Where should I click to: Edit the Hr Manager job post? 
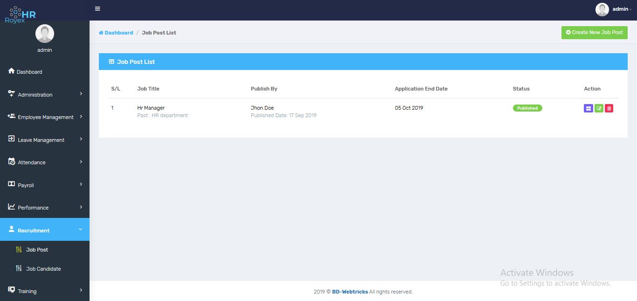pyautogui.click(x=599, y=108)
